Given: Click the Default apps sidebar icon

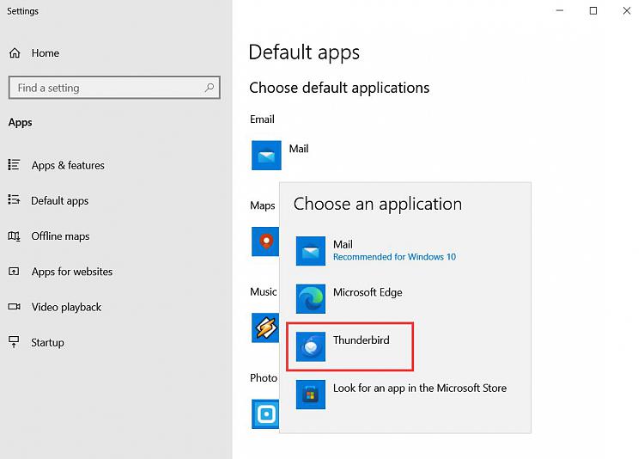Looking at the screenshot, I should point(14,200).
